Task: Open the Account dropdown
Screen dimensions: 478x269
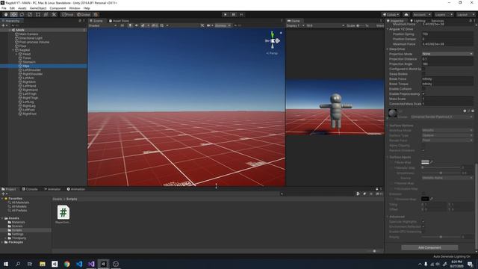Action: coord(422,14)
